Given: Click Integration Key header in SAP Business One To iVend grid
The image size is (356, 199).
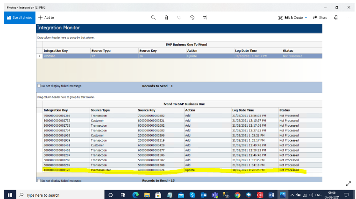Looking at the screenshot, I should tap(66, 51).
